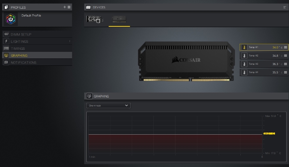Viewport: 289px width, 167px height.
Task: Toggle Temp #2 thermometer icon
Action: 244,56
